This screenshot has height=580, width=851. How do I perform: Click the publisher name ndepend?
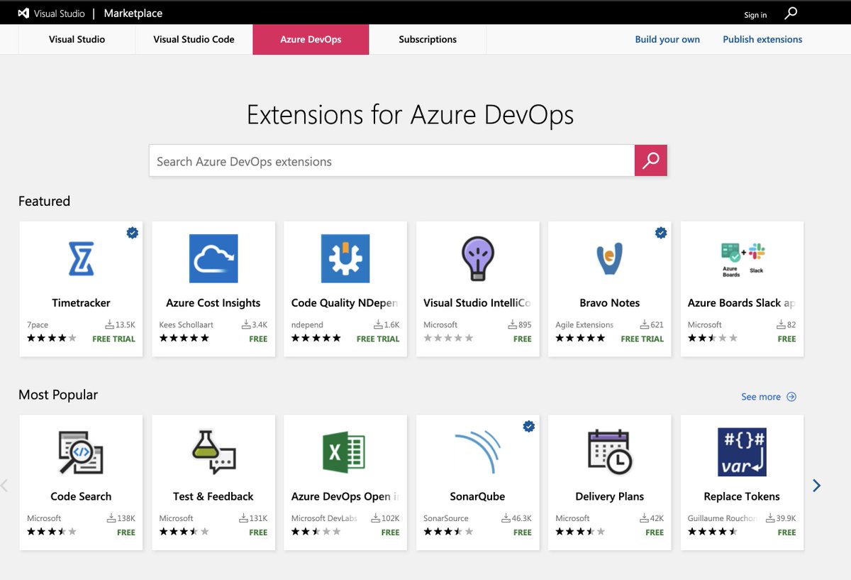click(x=307, y=325)
